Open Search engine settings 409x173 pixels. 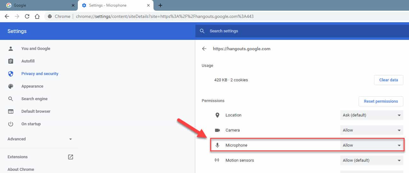pyautogui.click(x=34, y=99)
